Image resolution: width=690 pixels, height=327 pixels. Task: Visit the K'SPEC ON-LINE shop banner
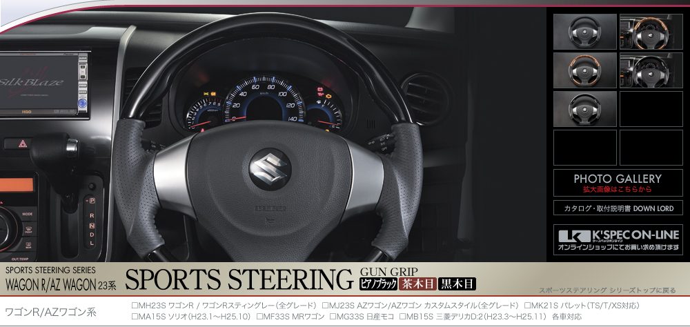point(618,239)
